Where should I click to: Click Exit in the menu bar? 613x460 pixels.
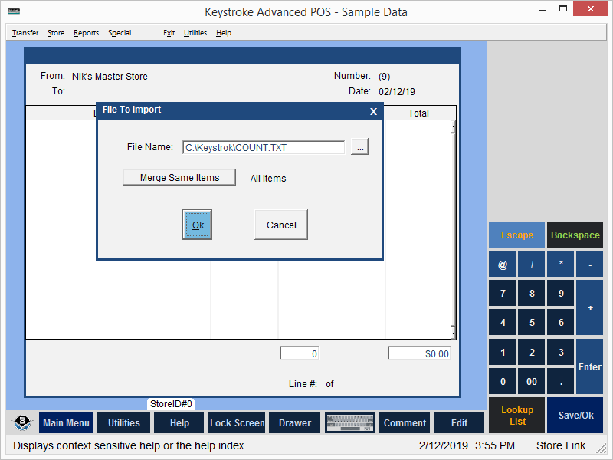[x=169, y=33]
